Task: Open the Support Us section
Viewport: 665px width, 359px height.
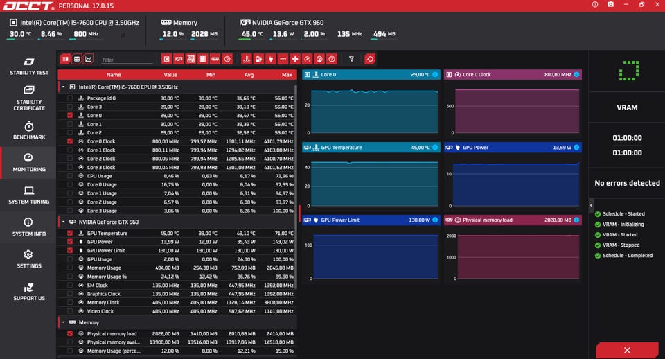Action: pos(29,292)
